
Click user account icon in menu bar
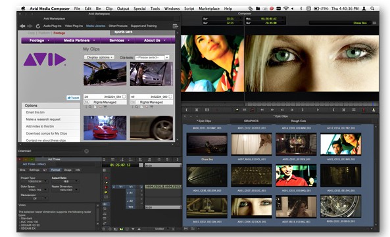pos(364,9)
